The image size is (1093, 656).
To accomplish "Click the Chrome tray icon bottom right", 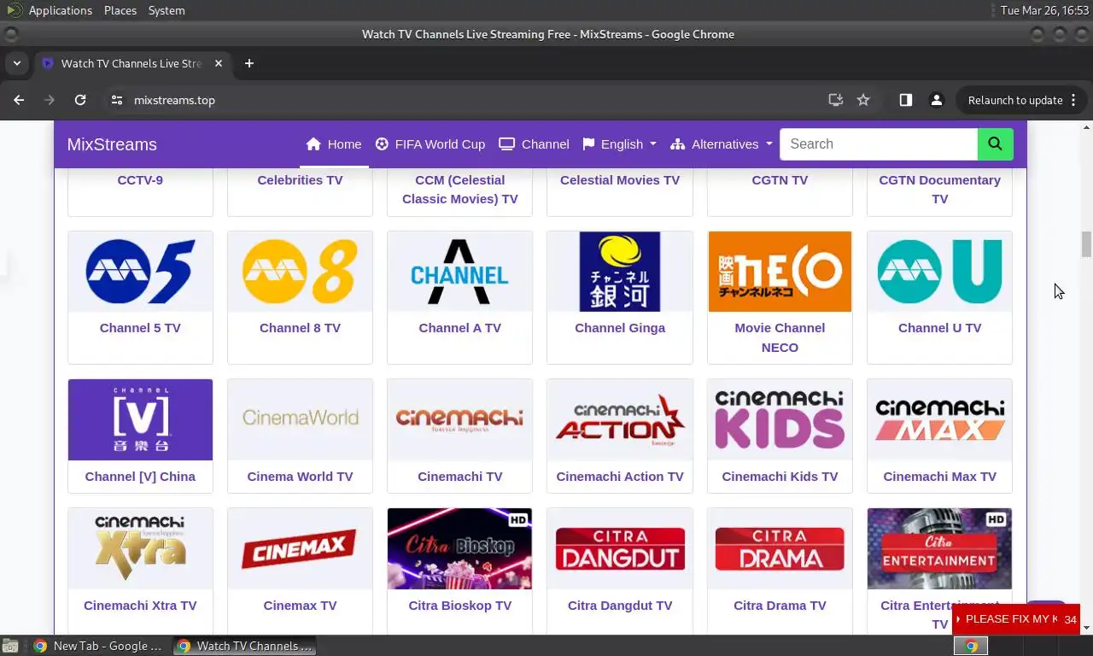I will (x=971, y=646).
